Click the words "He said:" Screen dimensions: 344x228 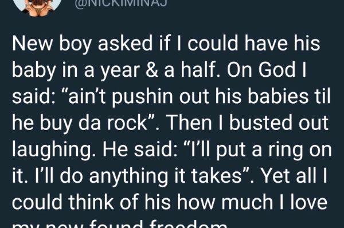coord(139,149)
